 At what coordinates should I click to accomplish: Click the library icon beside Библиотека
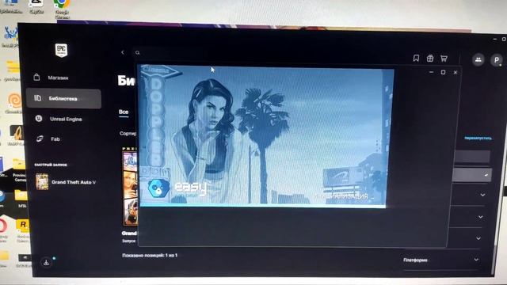coord(37,98)
